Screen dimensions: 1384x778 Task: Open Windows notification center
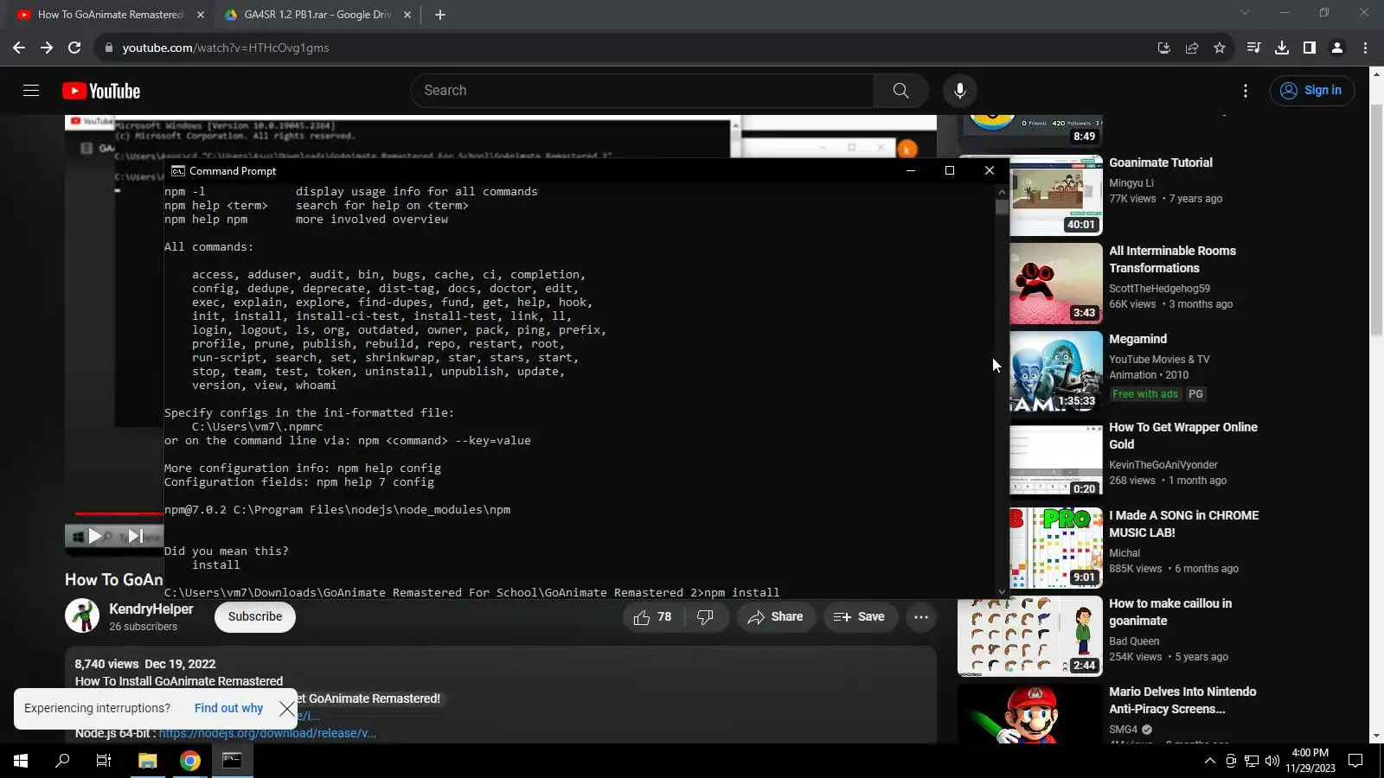point(1355,761)
